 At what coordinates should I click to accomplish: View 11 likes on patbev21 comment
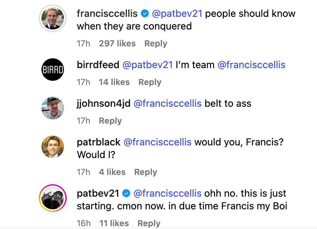click(x=114, y=223)
